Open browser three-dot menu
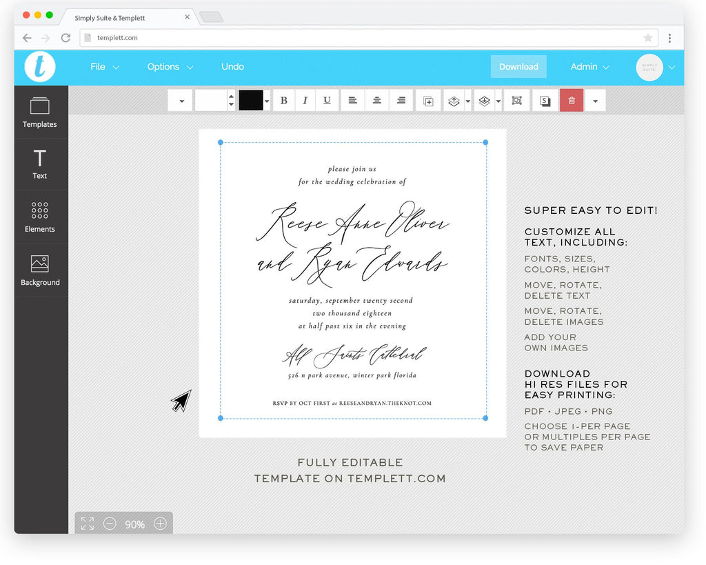Viewport: 706px width, 565px height. [x=669, y=39]
